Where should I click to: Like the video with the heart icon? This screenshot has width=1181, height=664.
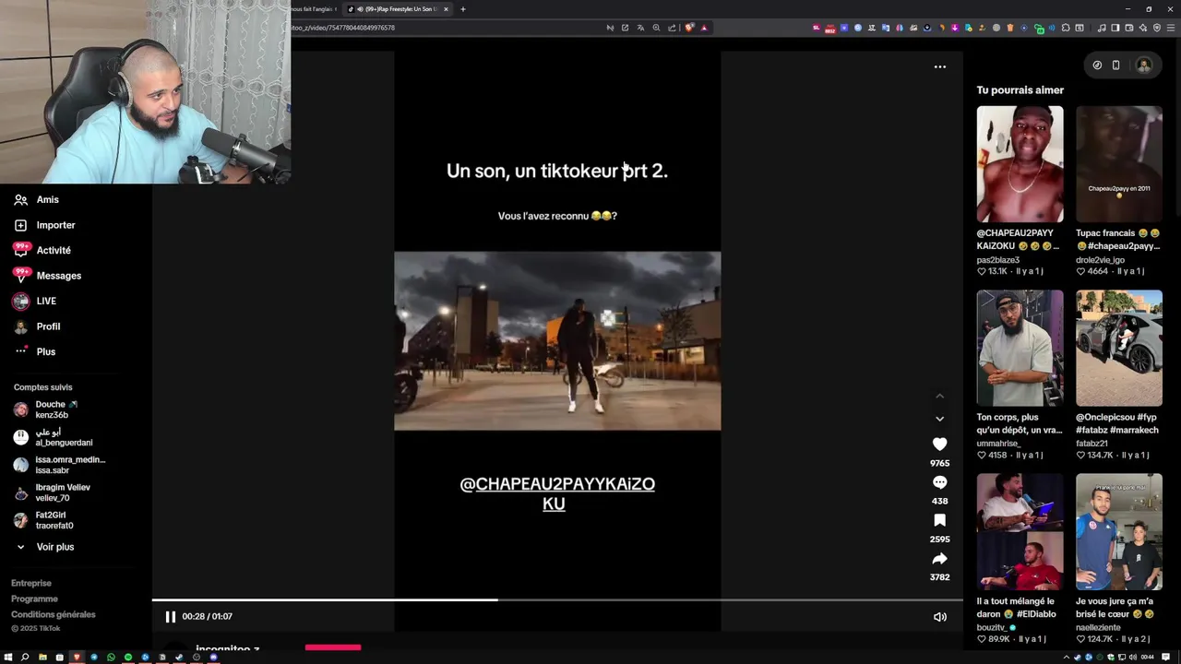939,444
